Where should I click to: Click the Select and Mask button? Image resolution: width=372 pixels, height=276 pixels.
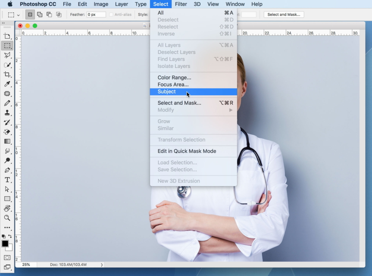tap(284, 14)
